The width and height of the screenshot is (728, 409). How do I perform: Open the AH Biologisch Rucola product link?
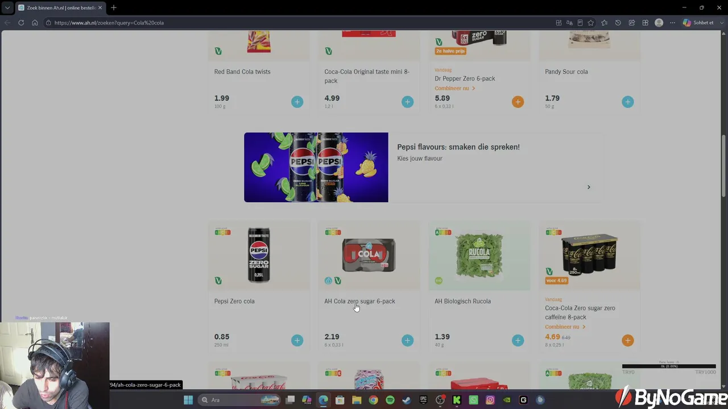click(462, 301)
